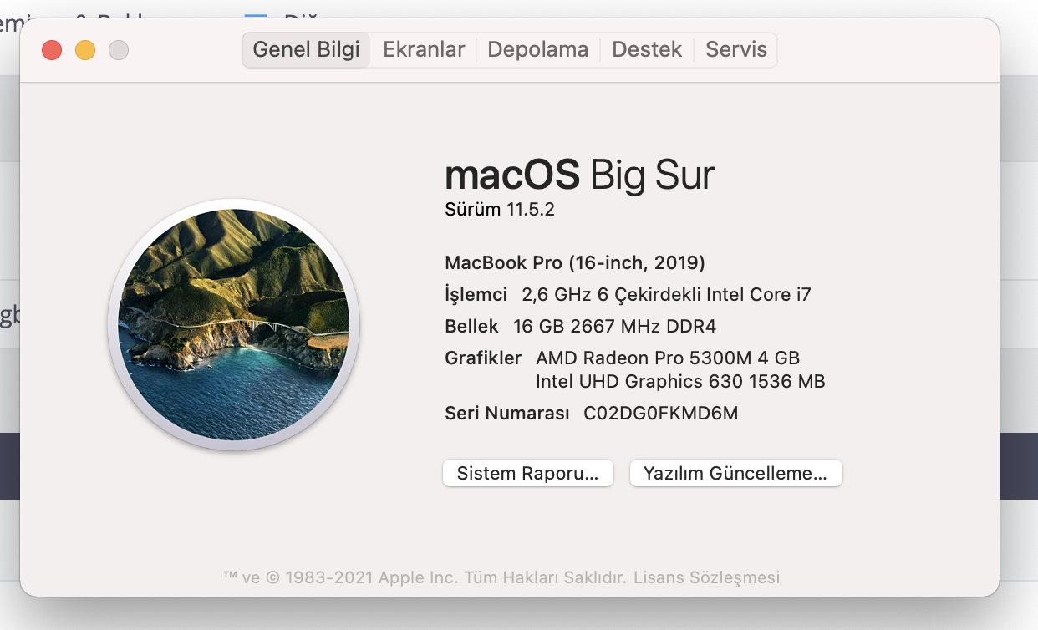Select the Depolama tab
The width and height of the screenshot is (1038, 630).
(x=538, y=50)
